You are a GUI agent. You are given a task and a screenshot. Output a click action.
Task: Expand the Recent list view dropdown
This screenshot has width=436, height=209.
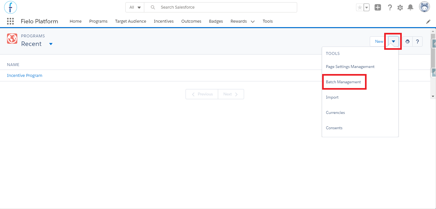tap(51, 44)
